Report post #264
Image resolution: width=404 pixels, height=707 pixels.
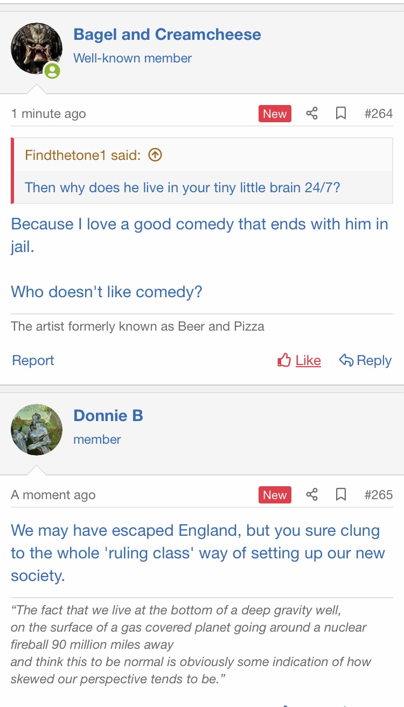pos(33,360)
